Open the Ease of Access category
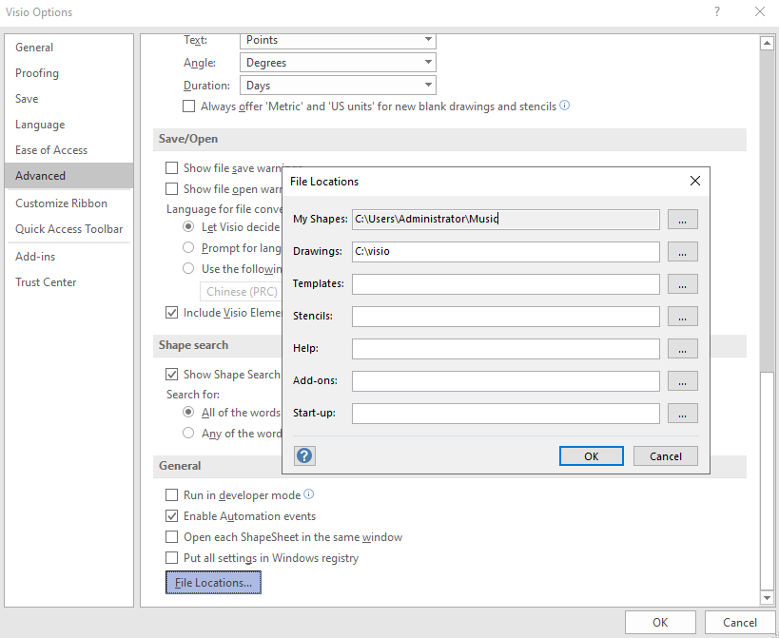Image resolution: width=779 pixels, height=638 pixels. coord(69,150)
